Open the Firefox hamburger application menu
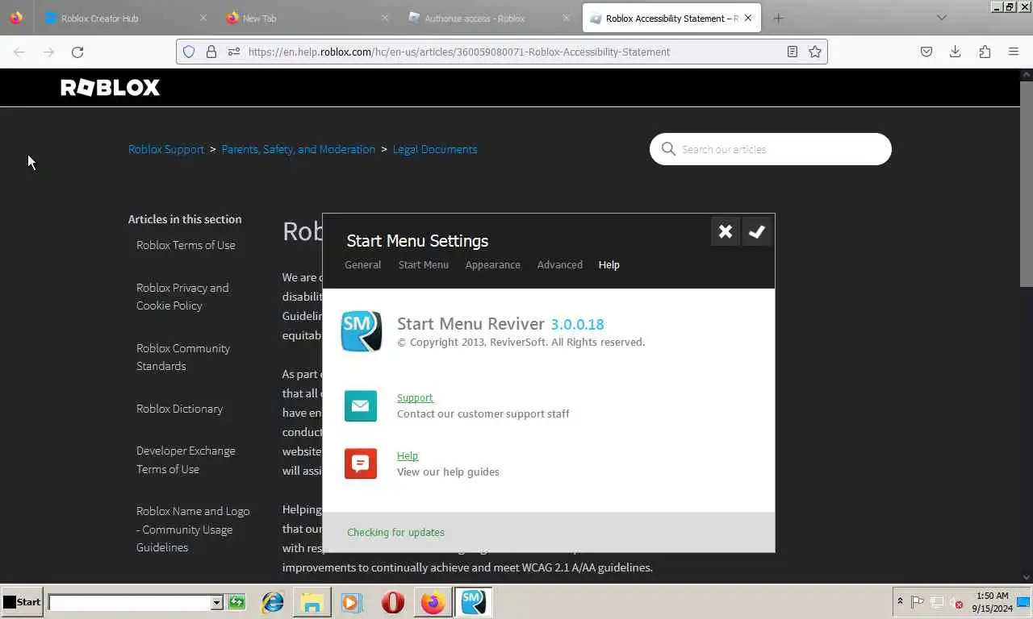This screenshot has width=1033, height=619. click(x=1014, y=52)
